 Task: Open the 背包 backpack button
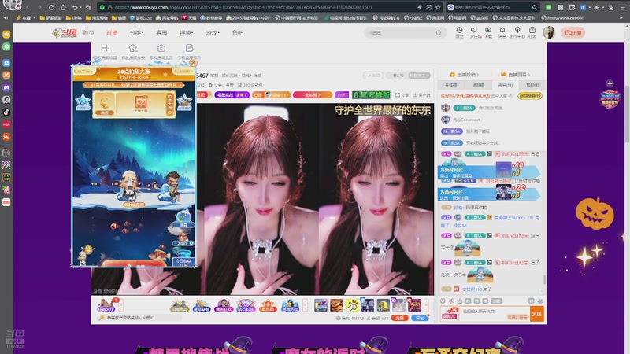420,318
